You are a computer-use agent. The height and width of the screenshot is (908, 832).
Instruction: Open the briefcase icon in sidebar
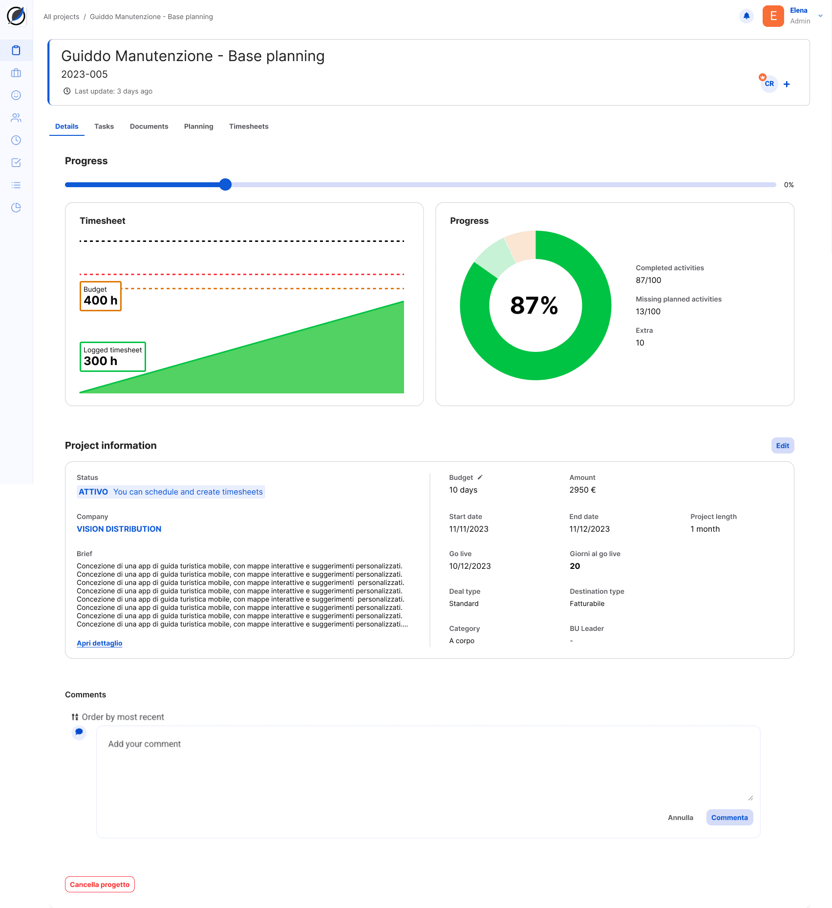click(x=16, y=73)
